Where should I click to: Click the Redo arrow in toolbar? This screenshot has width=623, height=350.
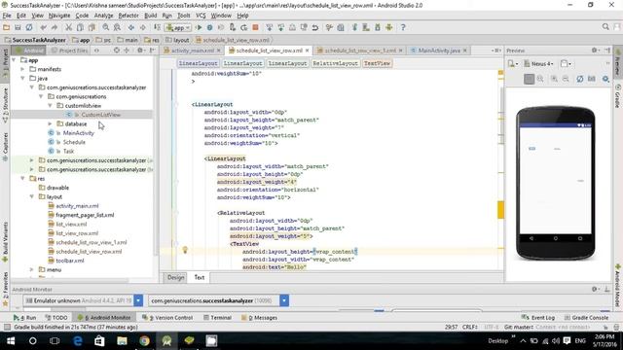tap(55, 27)
